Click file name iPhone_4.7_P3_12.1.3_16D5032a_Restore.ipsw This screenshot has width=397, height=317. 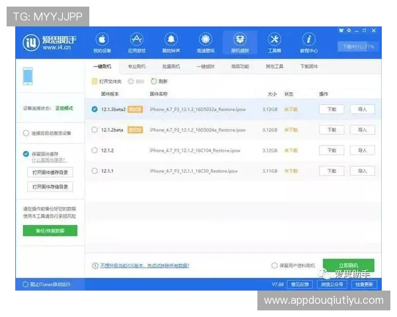198,109
